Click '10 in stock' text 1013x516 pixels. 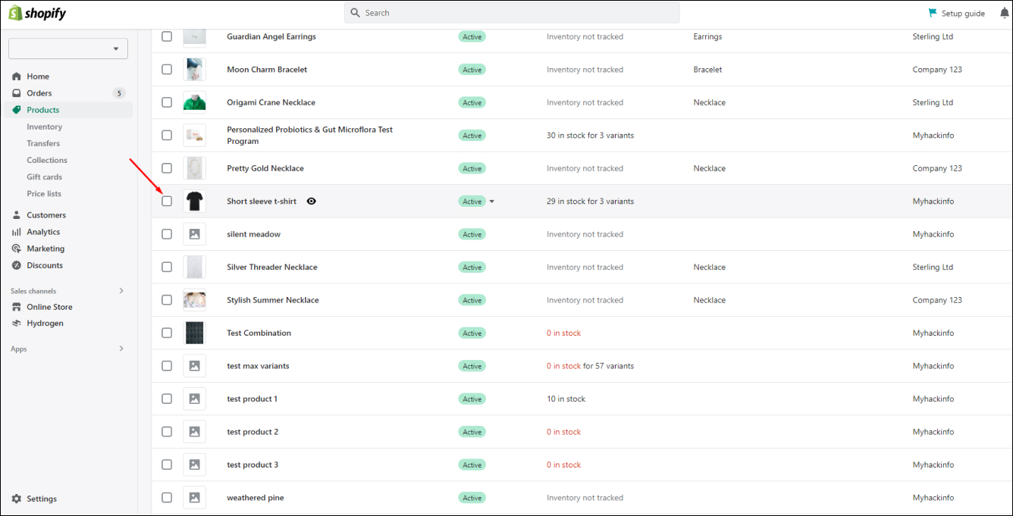click(566, 399)
